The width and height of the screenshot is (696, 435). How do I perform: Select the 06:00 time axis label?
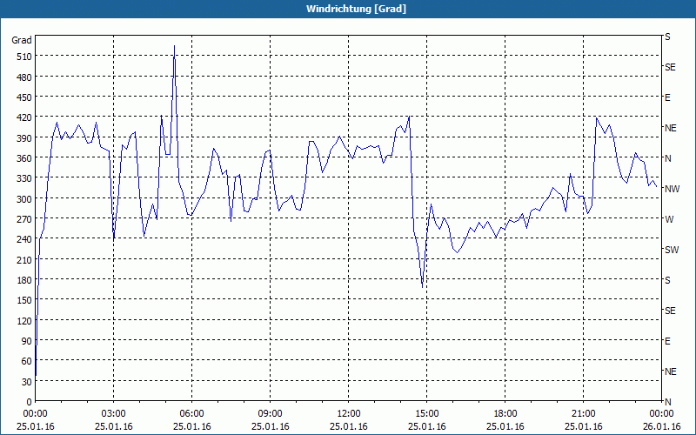[191, 414]
